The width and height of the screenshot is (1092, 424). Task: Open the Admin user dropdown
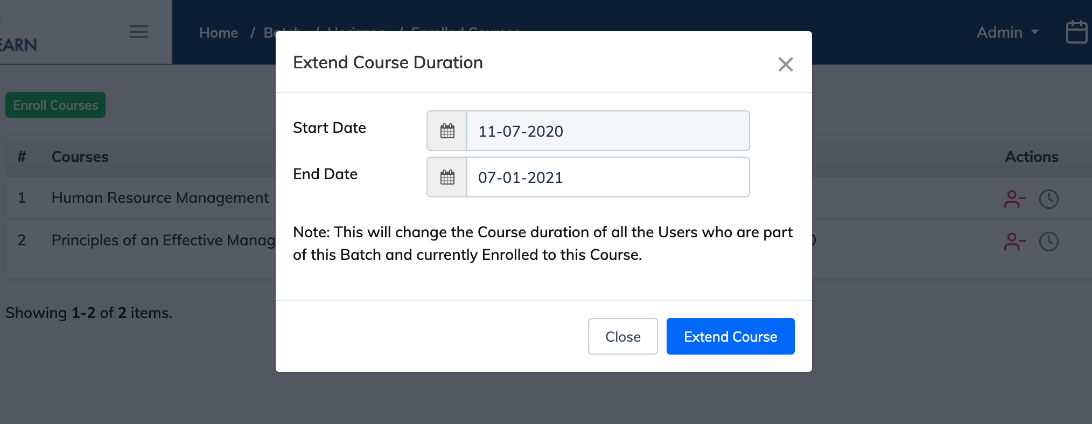pos(1007,32)
